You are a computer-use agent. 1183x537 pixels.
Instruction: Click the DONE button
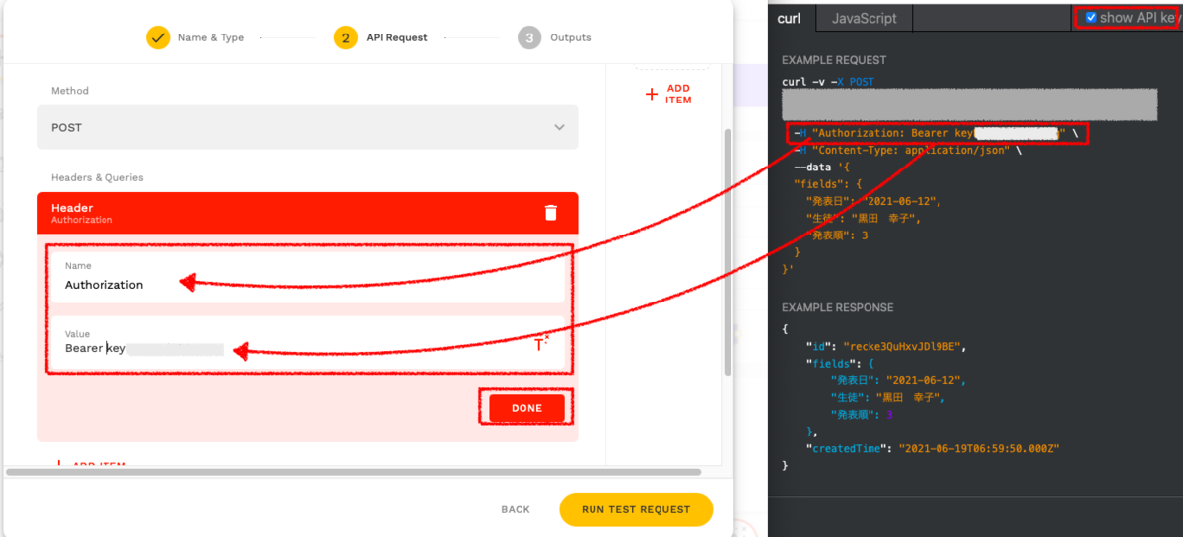[x=527, y=408]
